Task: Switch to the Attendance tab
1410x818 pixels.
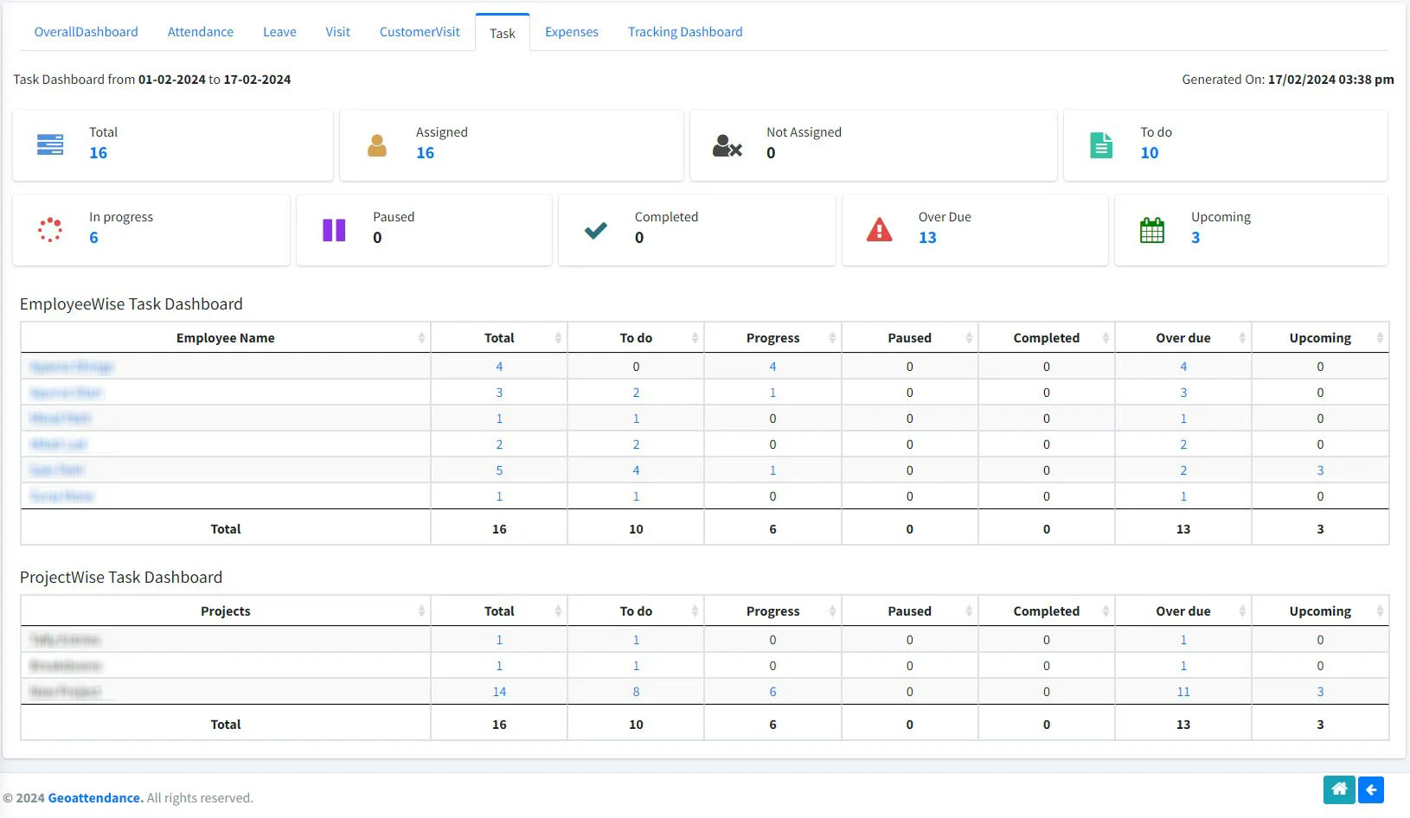Action: pos(200,31)
